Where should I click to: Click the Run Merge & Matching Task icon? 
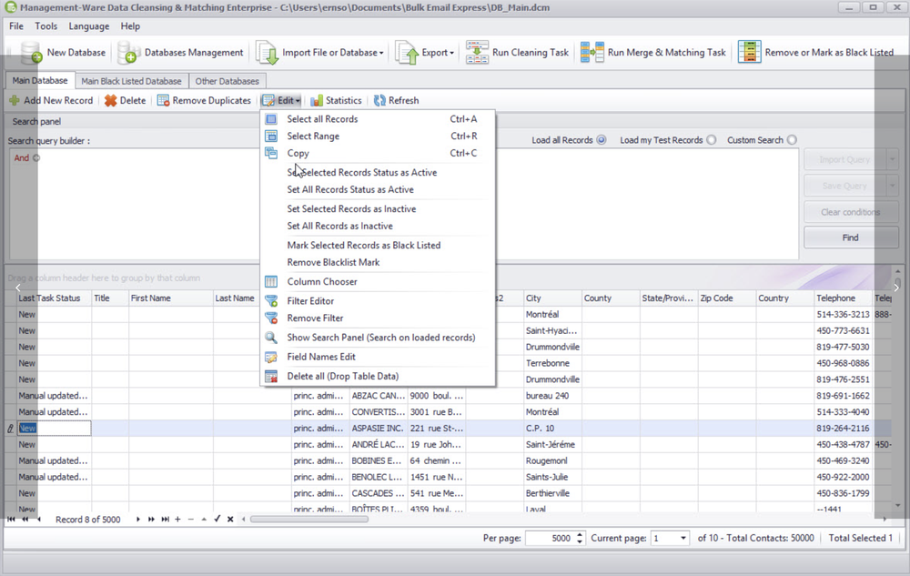[x=592, y=52]
